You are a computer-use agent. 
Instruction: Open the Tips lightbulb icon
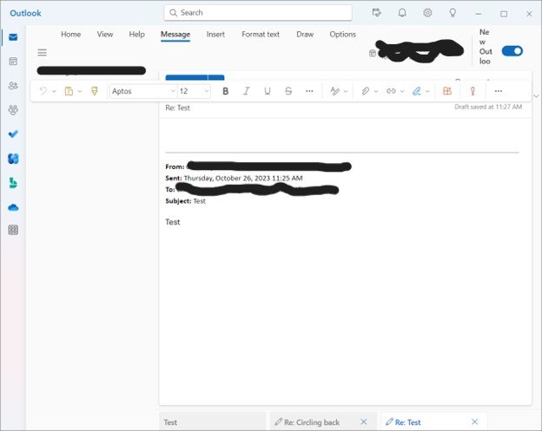click(x=453, y=13)
